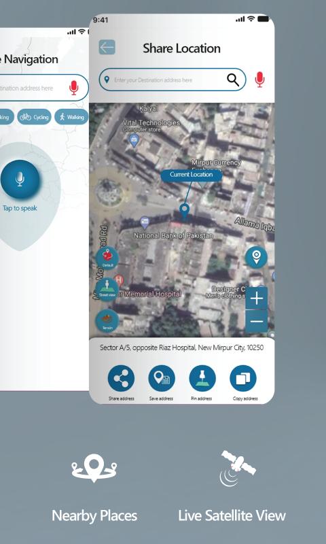Viewport: 326px width, 544px height.
Task: Tap the current location pin marker on map
Action: (x=185, y=211)
